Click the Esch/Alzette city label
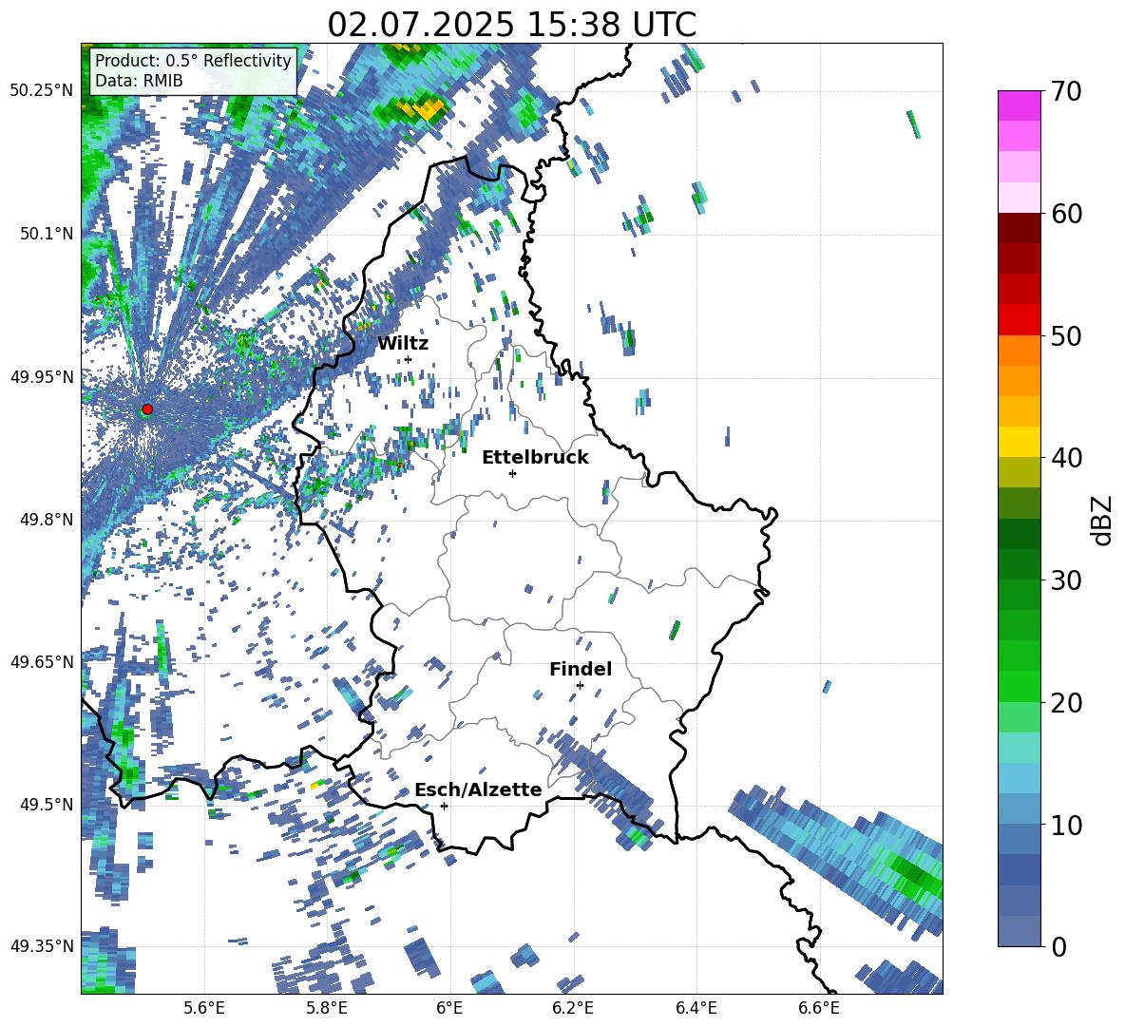This screenshot has width=1125, height=1027. 478,789
